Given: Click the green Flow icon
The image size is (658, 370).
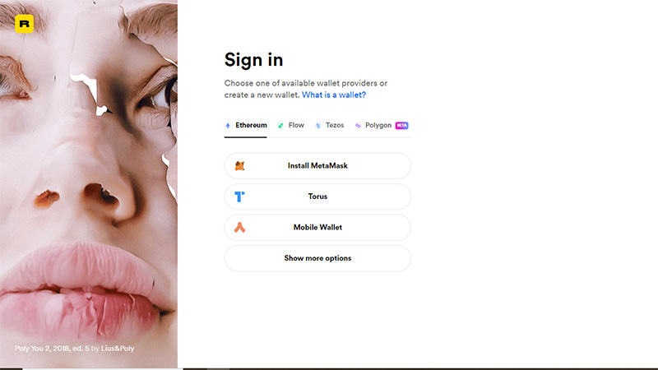Looking at the screenshot, I should 280,126.
